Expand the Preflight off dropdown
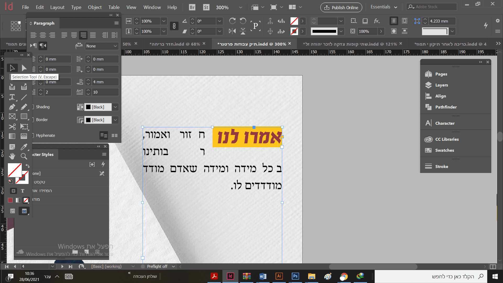503x283 pixels. (173, 266)
